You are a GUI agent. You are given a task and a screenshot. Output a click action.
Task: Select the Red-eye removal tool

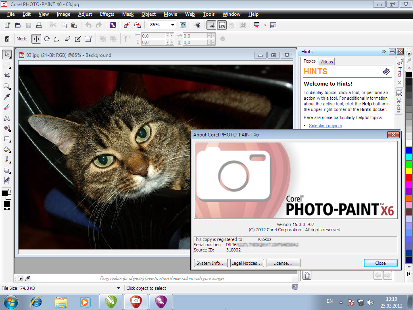click(x=7, y=128)
